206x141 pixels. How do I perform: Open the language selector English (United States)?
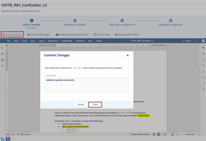point(140,134)
